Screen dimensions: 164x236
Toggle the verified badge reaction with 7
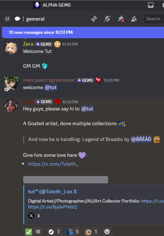pos(54,232)
